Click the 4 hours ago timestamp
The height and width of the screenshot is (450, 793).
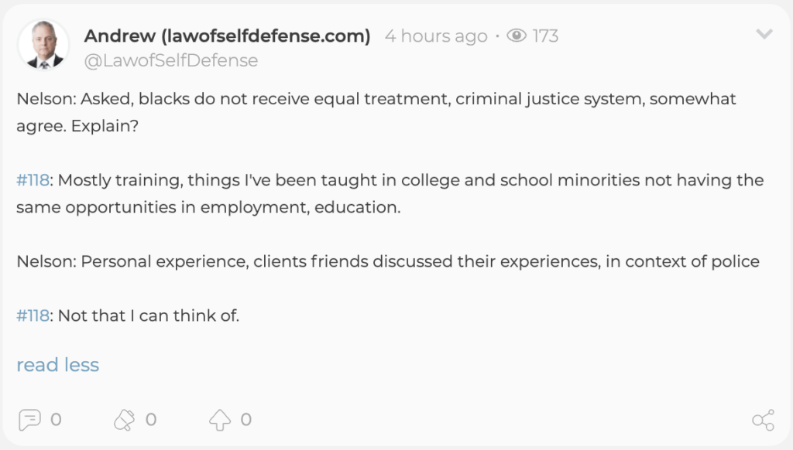[436, 36]
